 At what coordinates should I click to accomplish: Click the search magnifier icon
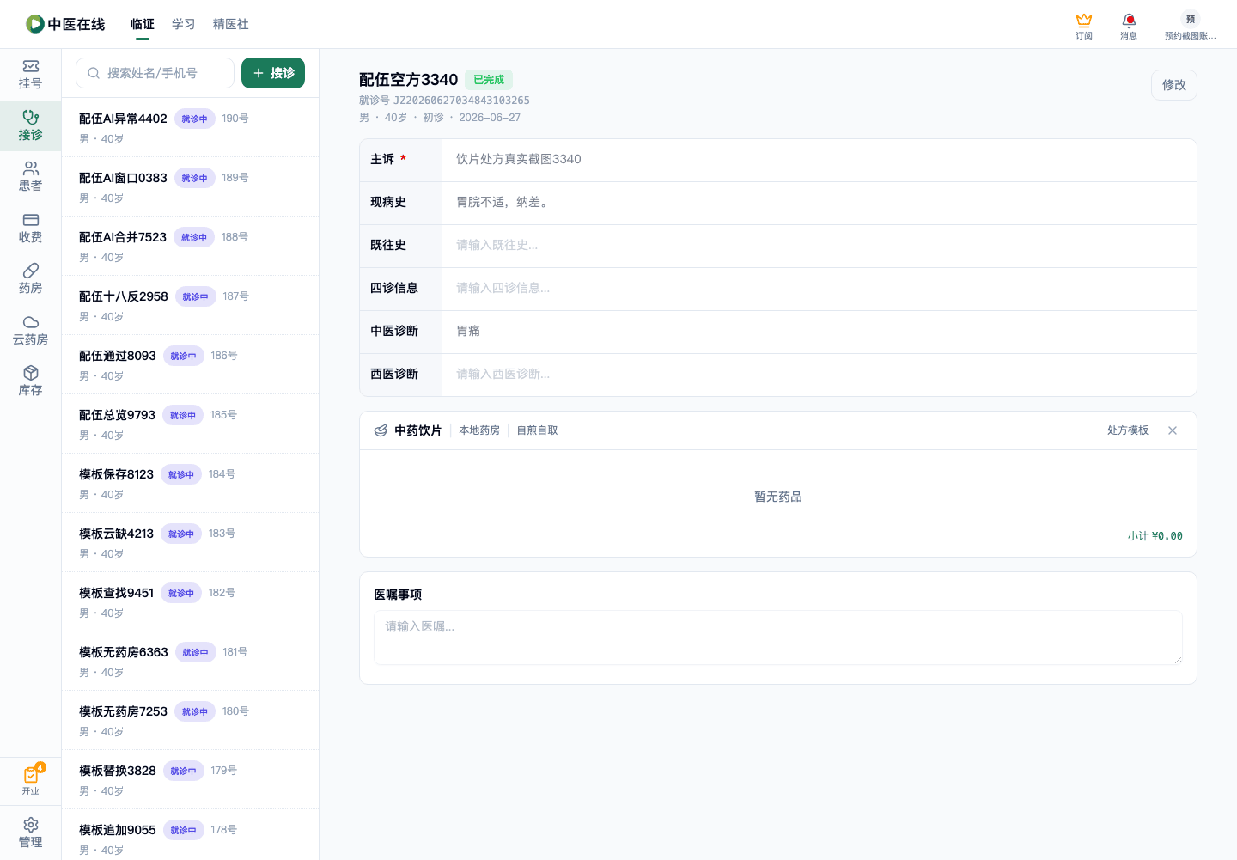pyautogui.click(x=94, y=73)
